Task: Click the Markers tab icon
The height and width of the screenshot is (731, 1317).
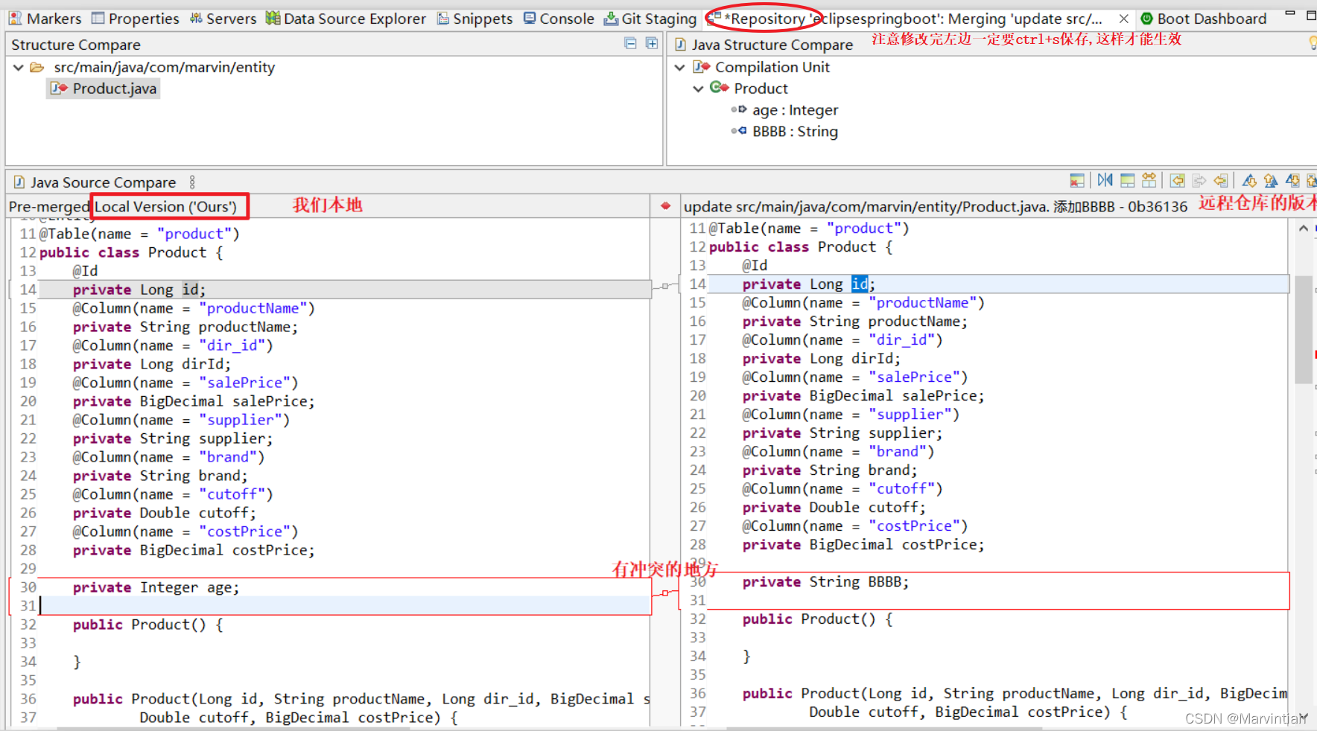Action: pos(15,18)
